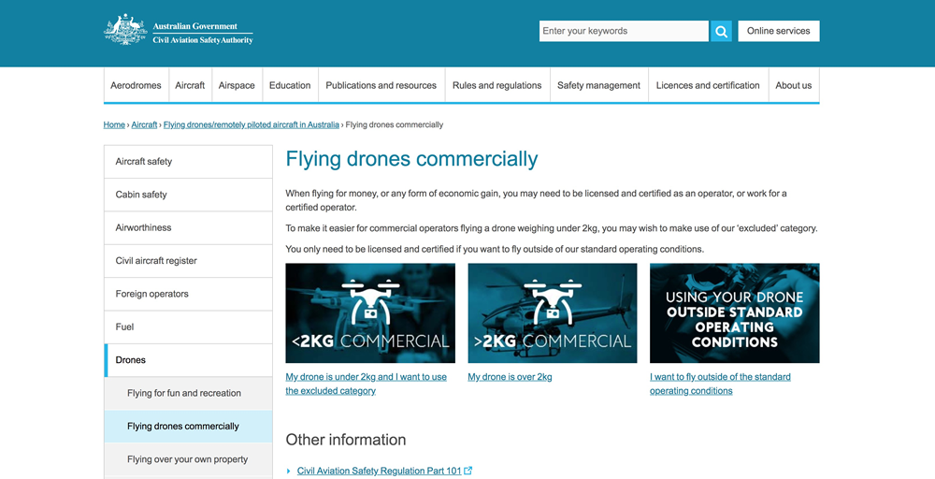The image size is (935, 479).
Task: Select Flying over your own property
Action: 187,459
